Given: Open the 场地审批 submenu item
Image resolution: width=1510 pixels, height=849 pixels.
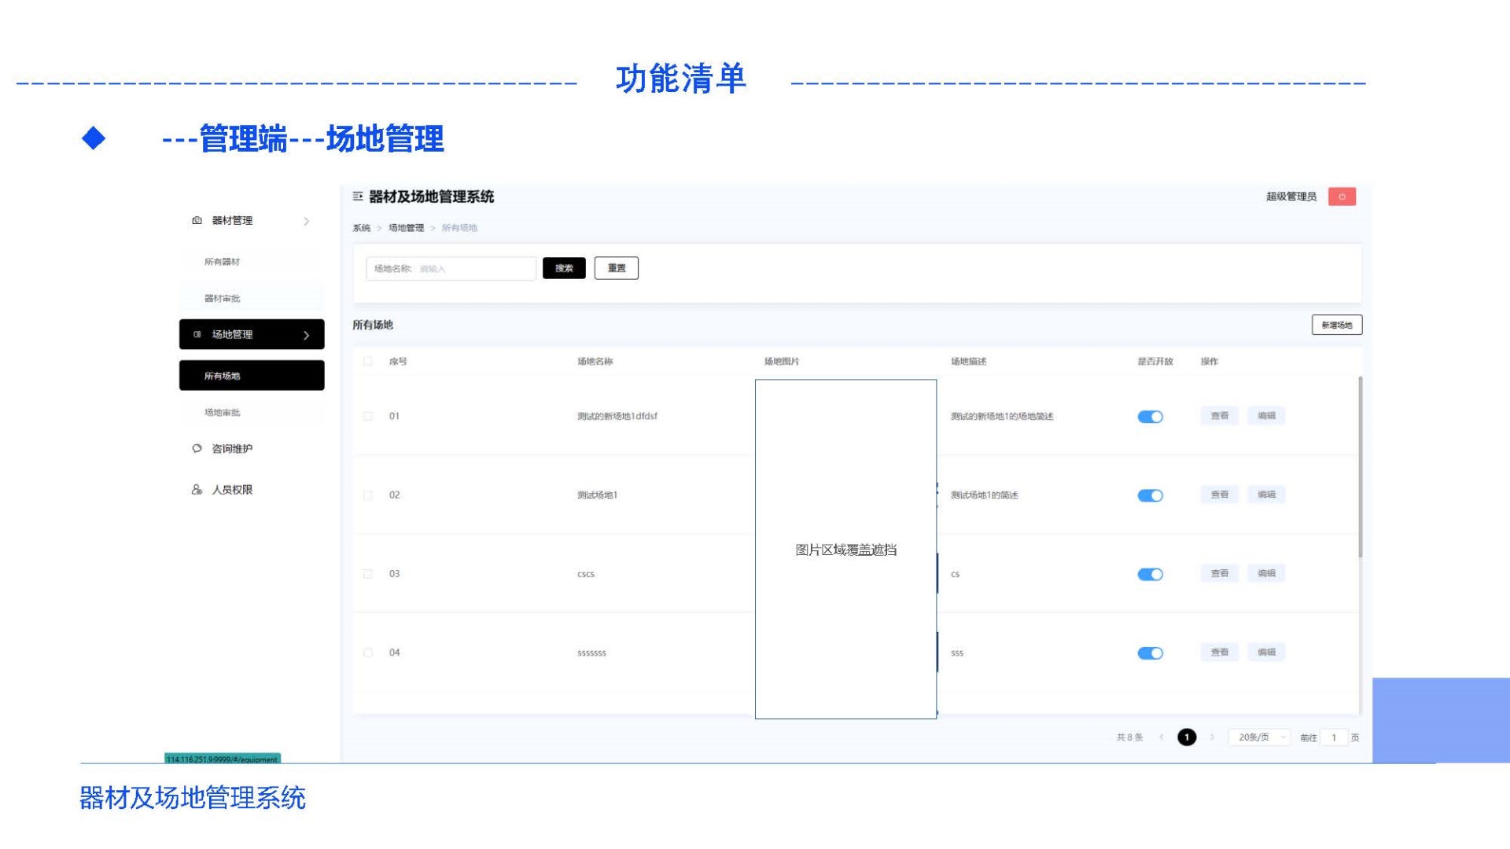Looking at the screenshot, I should click(x=223, y=413).
